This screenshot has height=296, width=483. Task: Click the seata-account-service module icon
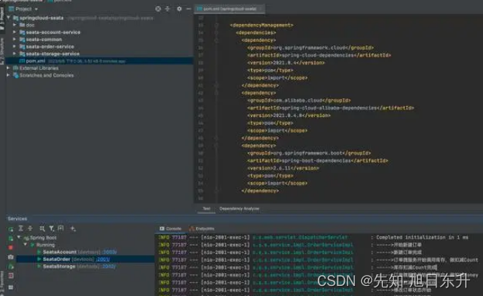[x=22, y=33]
